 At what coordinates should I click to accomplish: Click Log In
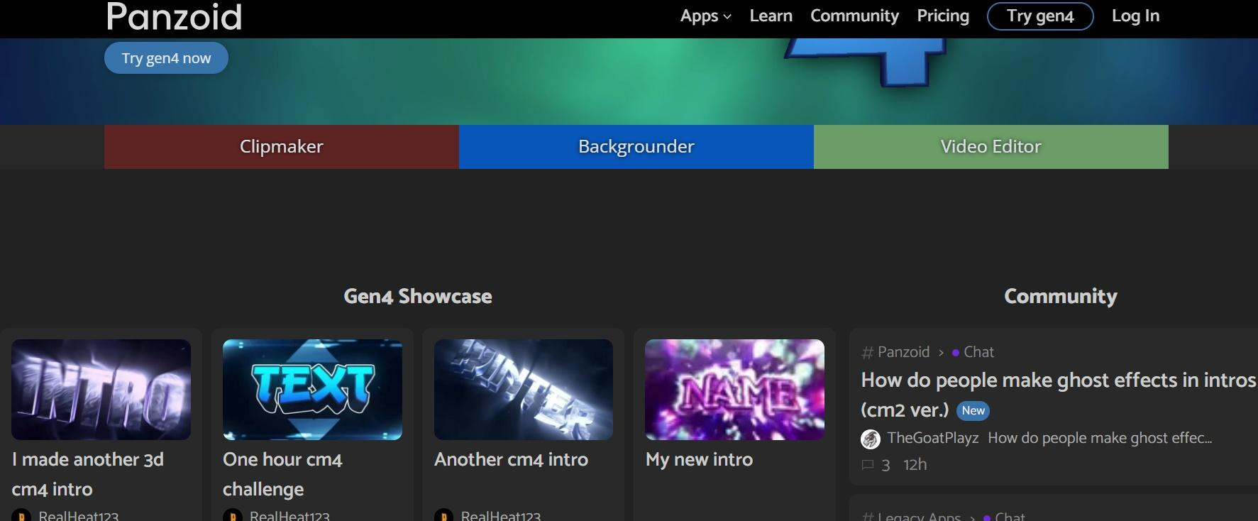[1135, 16]
